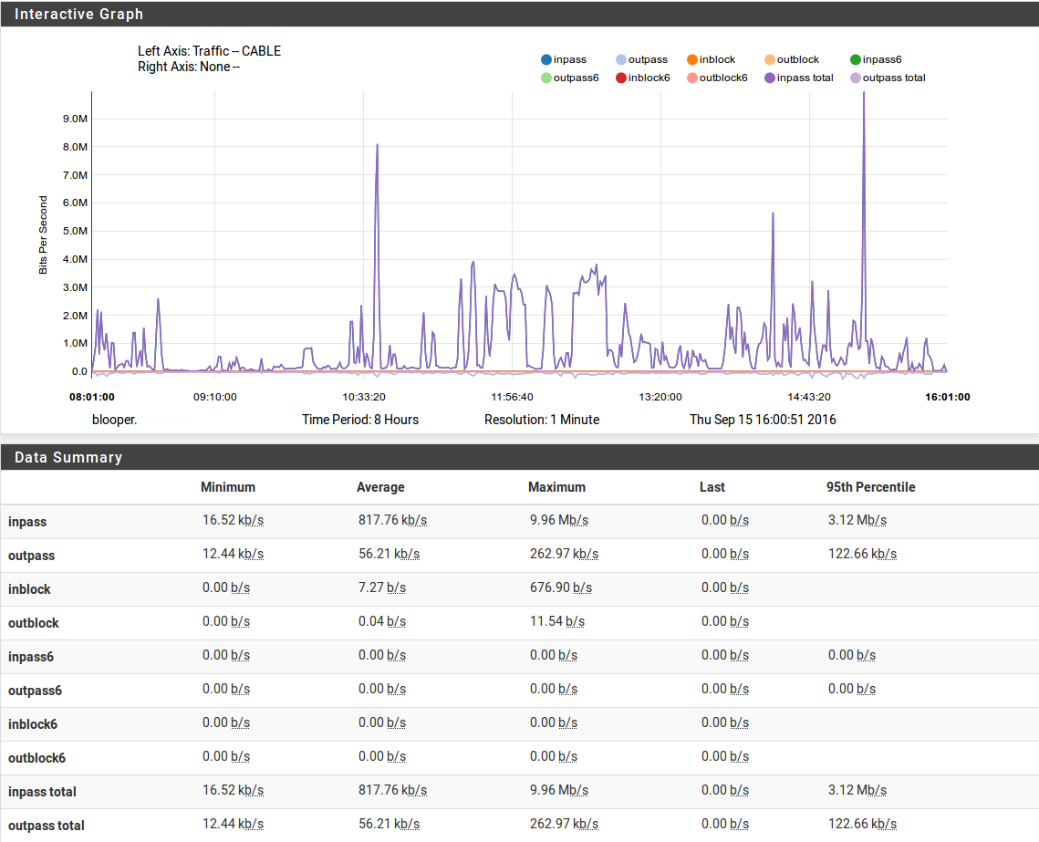Viewport: 1039px width, 842px height.
Task: Click the 95th Percentile column header
Action: (x=870, y=487)
